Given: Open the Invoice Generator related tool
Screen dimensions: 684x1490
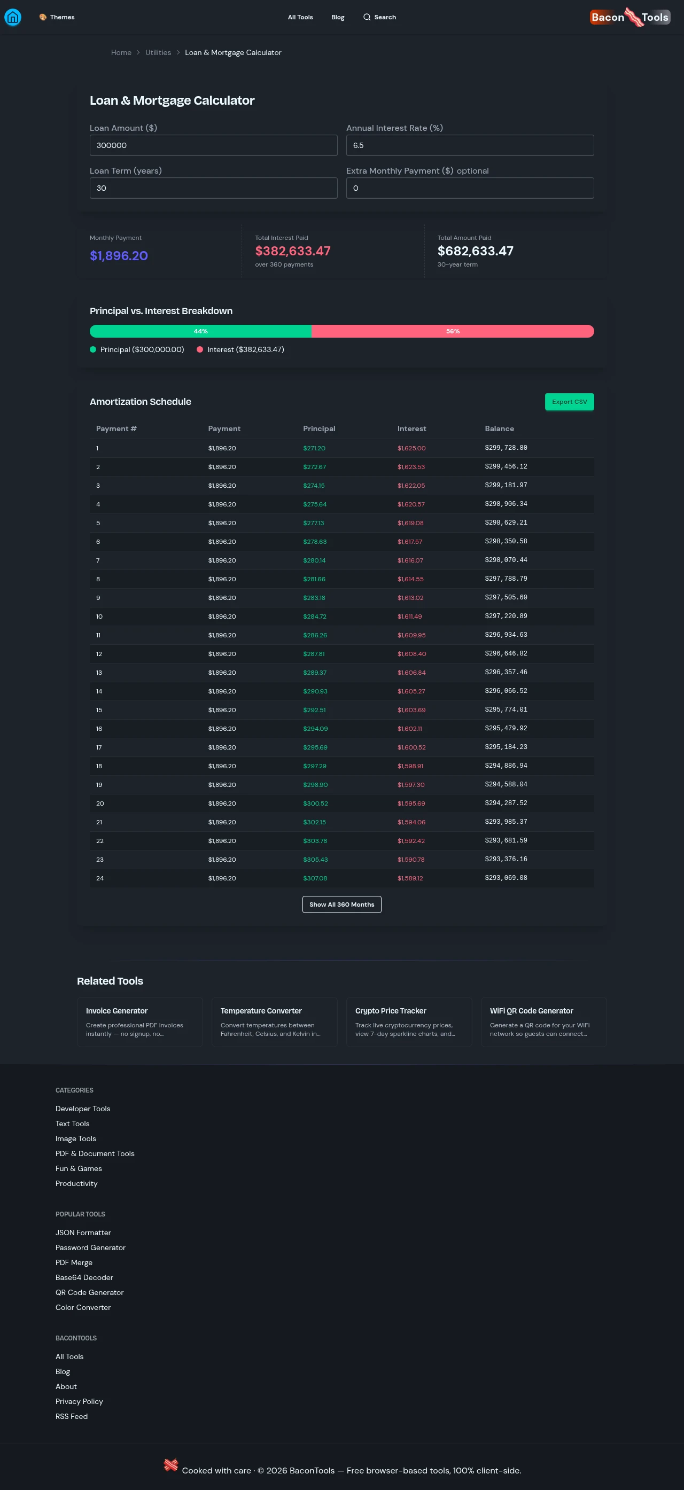Looking at the screenshot, I should [139, 1021].
